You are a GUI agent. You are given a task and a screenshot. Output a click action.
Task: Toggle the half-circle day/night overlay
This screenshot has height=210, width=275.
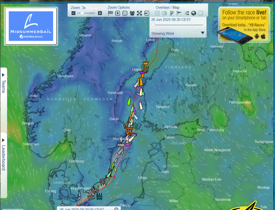(164, 13)
